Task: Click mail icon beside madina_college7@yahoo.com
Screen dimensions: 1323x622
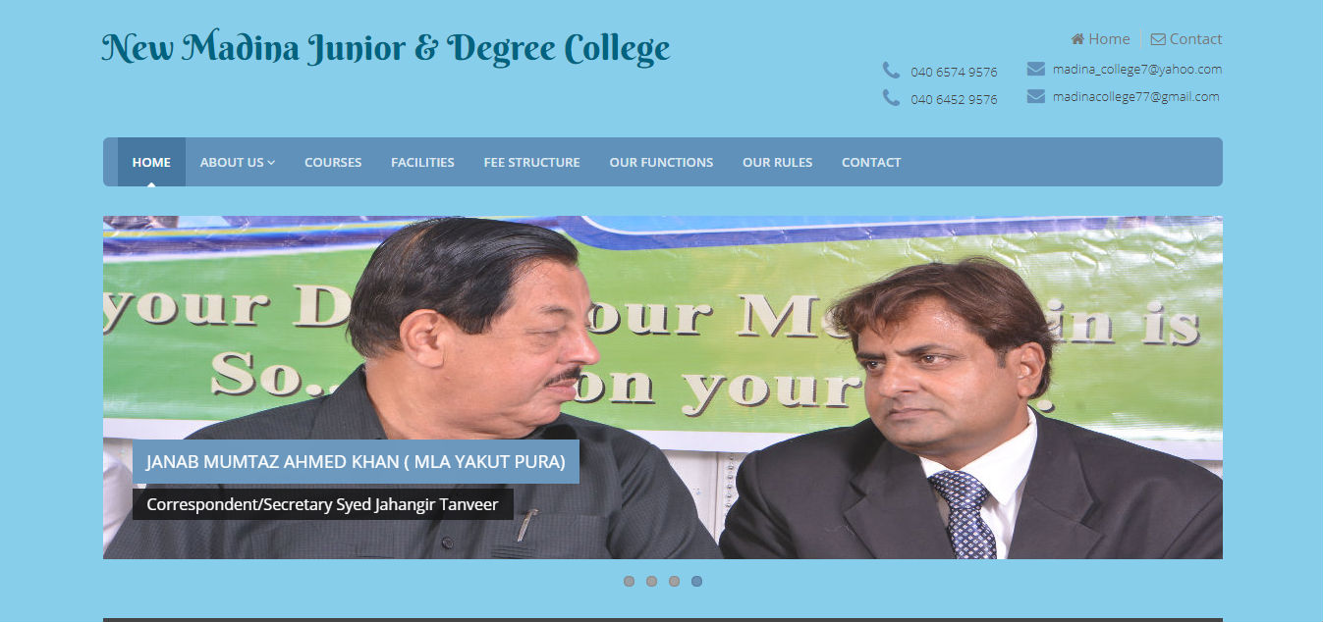Action: 1035,69
